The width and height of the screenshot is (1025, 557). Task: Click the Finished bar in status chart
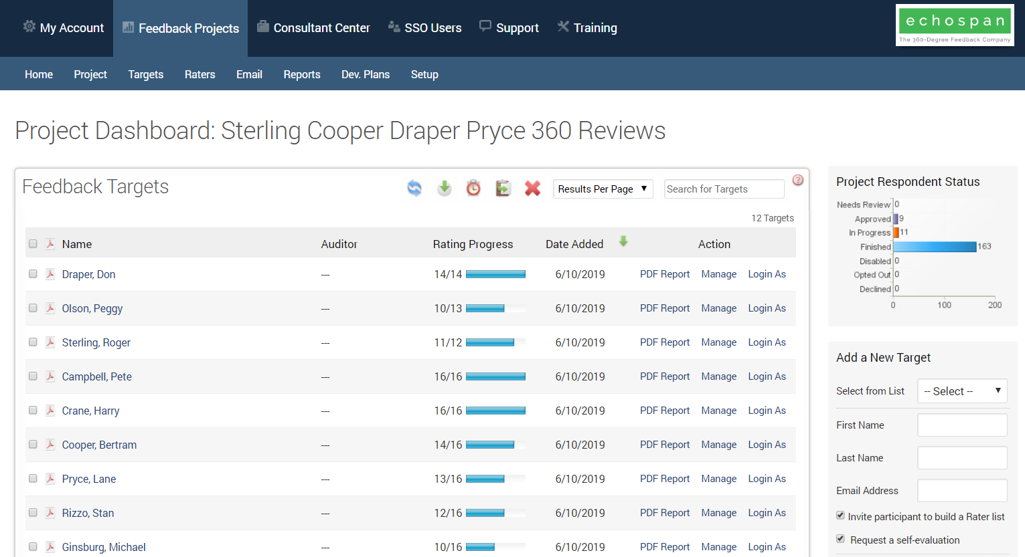pyautogui.click(x=935, y=247)
